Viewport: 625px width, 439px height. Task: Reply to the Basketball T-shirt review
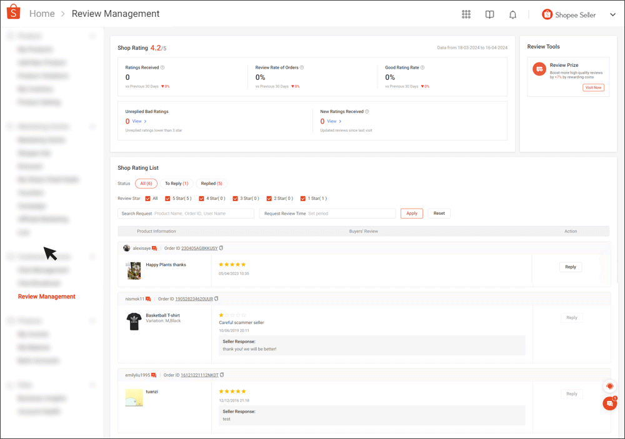571,317
